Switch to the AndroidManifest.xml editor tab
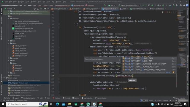 tap(139, 9)
